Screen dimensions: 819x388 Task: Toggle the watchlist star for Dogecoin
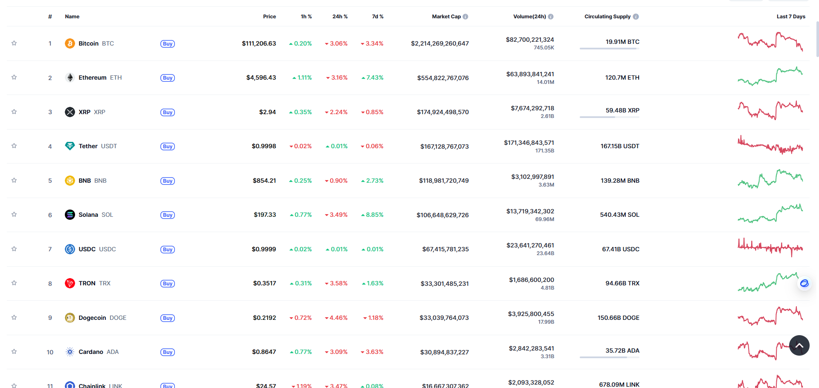[14, 317]
